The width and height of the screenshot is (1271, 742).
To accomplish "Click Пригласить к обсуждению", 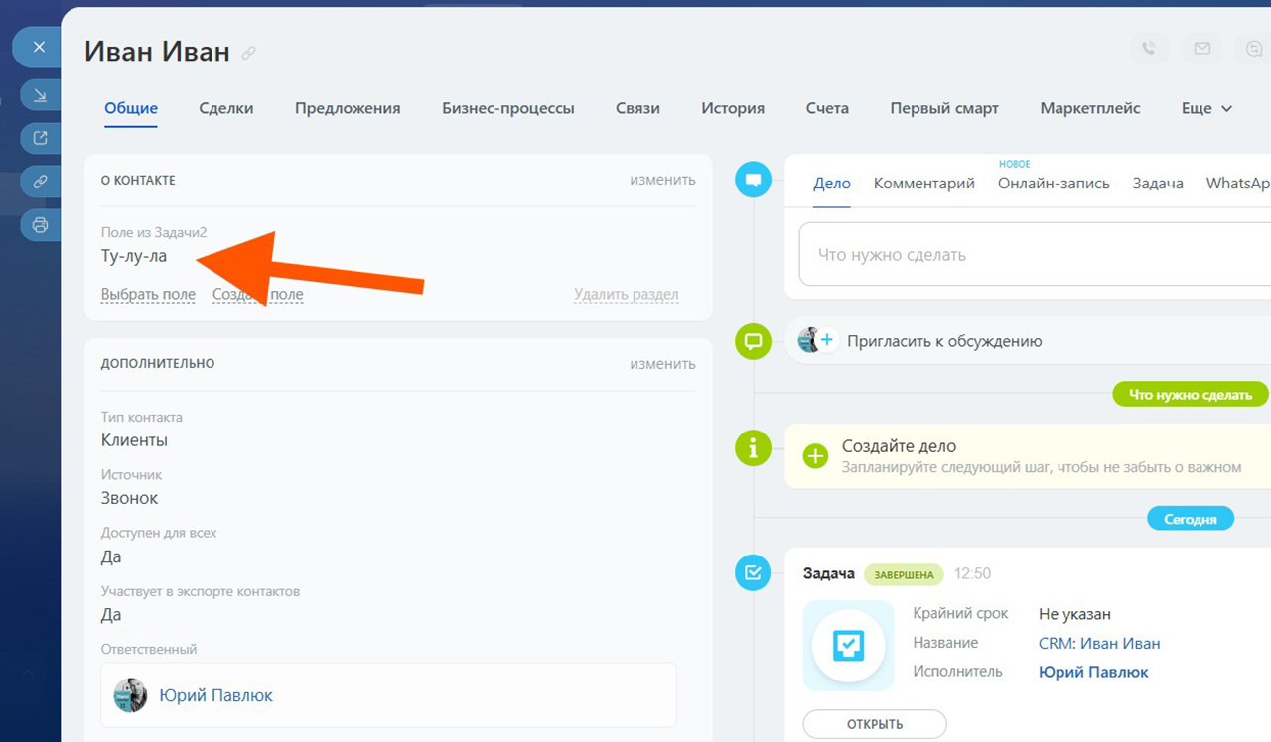I will click(944, 341).
